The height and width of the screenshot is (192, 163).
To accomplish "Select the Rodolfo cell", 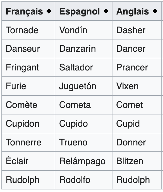I will [x=84, y=180].
